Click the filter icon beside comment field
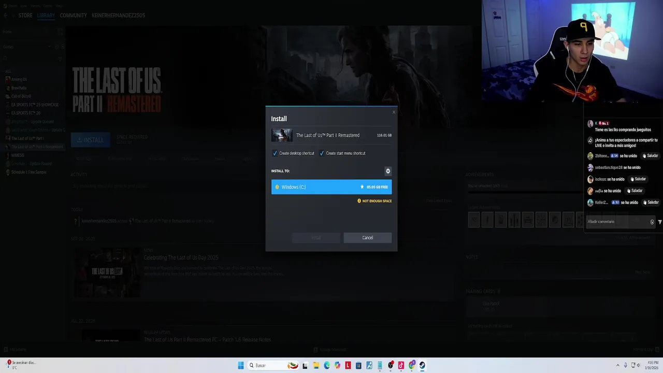Image resolution: width=663 pixels, height=373 pixels. coord(659,222)
